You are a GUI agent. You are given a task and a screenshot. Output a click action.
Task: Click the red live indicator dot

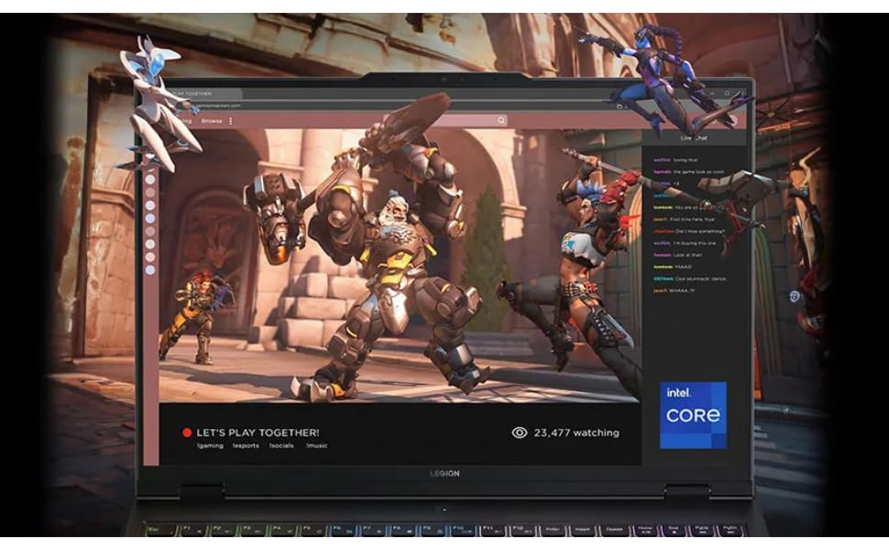[x=187, y=433]
